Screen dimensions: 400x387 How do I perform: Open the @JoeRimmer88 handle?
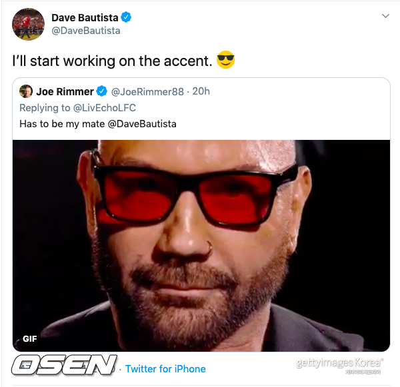[147, 91]
